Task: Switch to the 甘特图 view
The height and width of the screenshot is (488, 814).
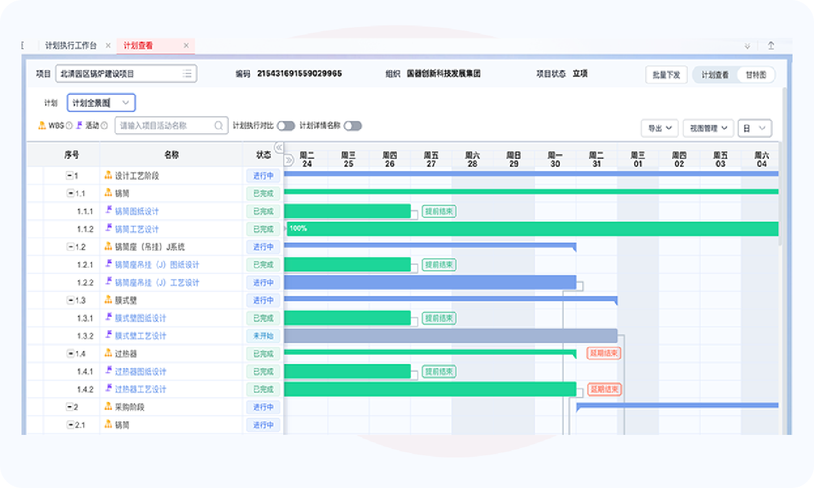Action: pyautogui.click(x=756, y=75)
